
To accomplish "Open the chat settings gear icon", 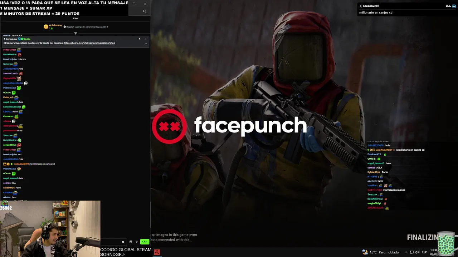I will (136, 242).
